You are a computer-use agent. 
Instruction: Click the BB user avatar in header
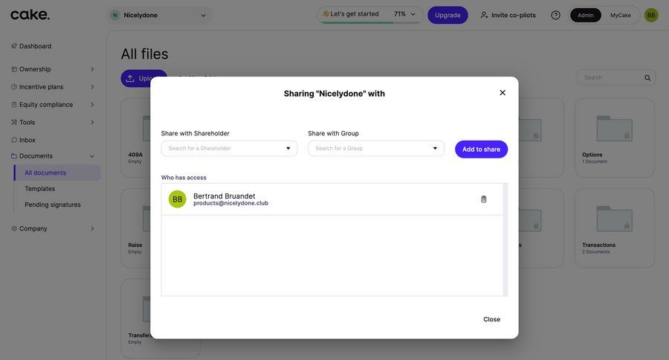[651, 15]
